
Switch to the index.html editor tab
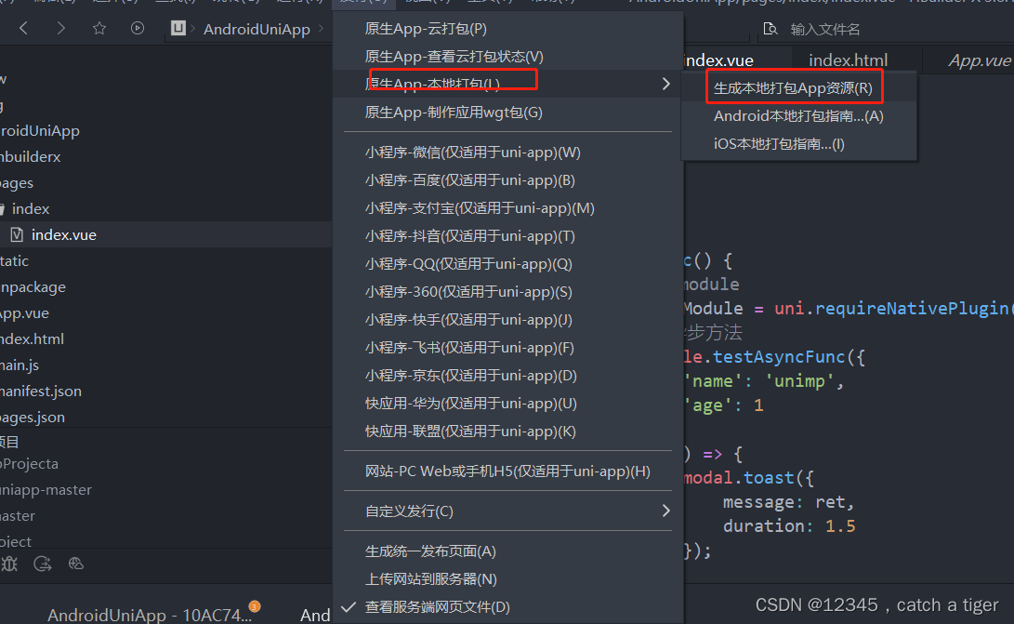tap(848, 60)
